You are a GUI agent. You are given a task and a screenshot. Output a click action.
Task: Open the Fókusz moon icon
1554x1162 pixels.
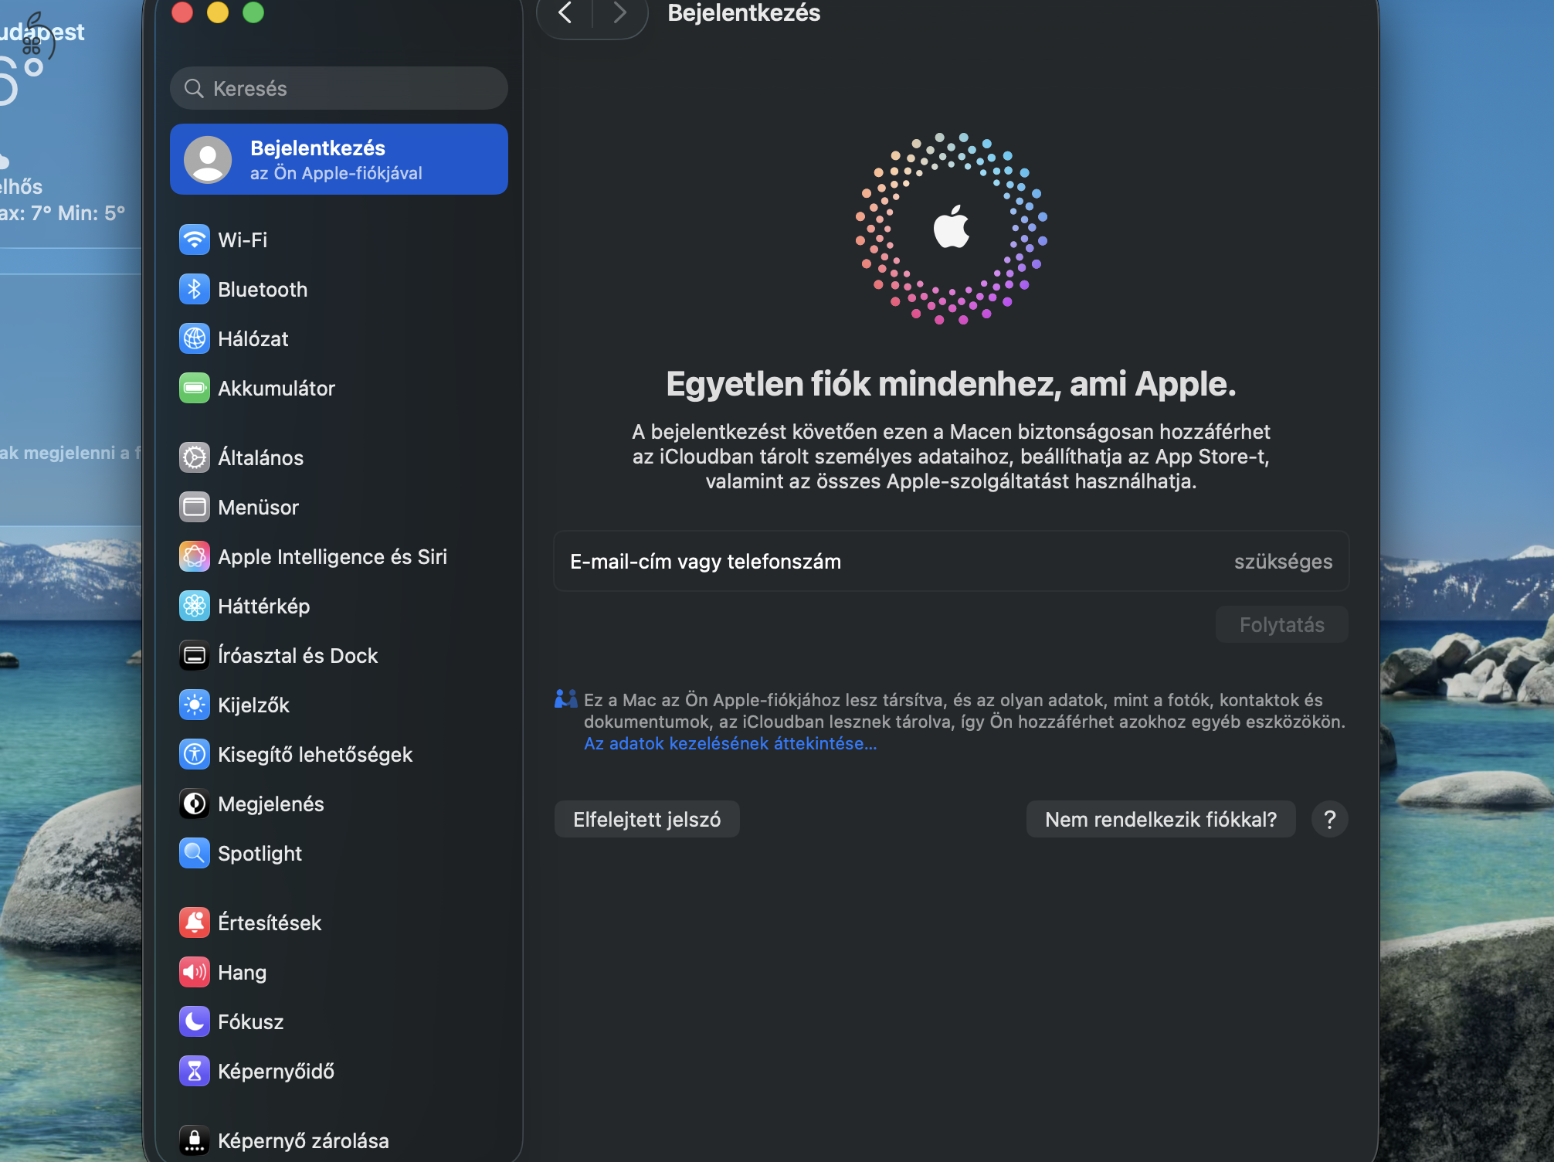tap(194, 1021)
